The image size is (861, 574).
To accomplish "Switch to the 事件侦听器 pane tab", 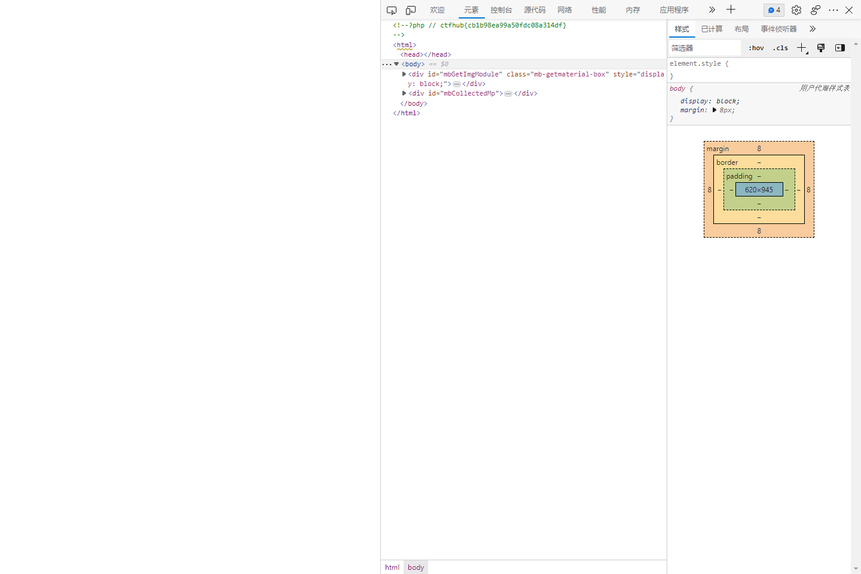I will point(778,29).
